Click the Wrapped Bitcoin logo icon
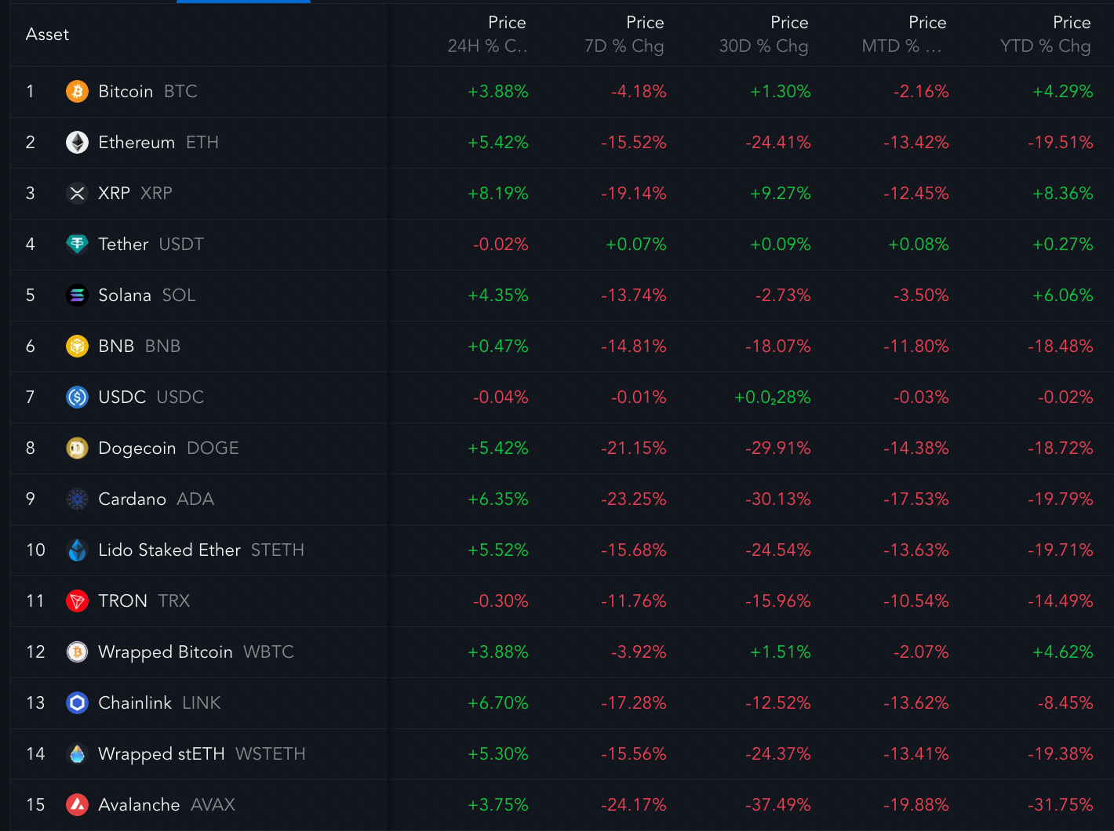Screen dimensions: 1114x831 77,652
